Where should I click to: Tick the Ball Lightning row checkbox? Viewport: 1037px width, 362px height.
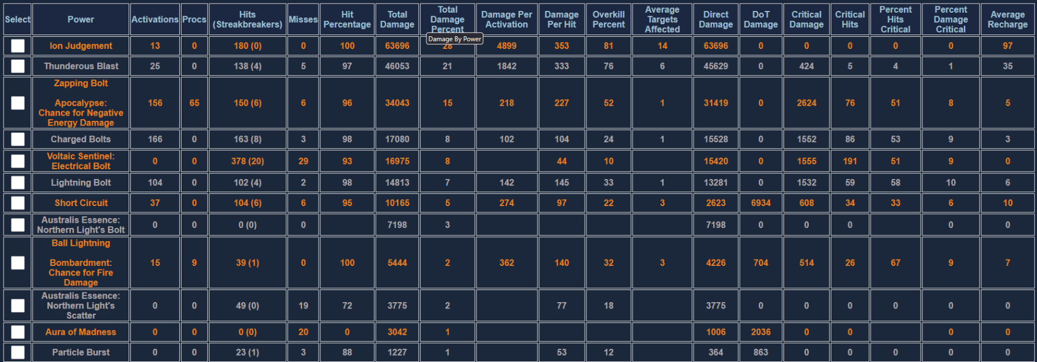click(x=18, y=263)
